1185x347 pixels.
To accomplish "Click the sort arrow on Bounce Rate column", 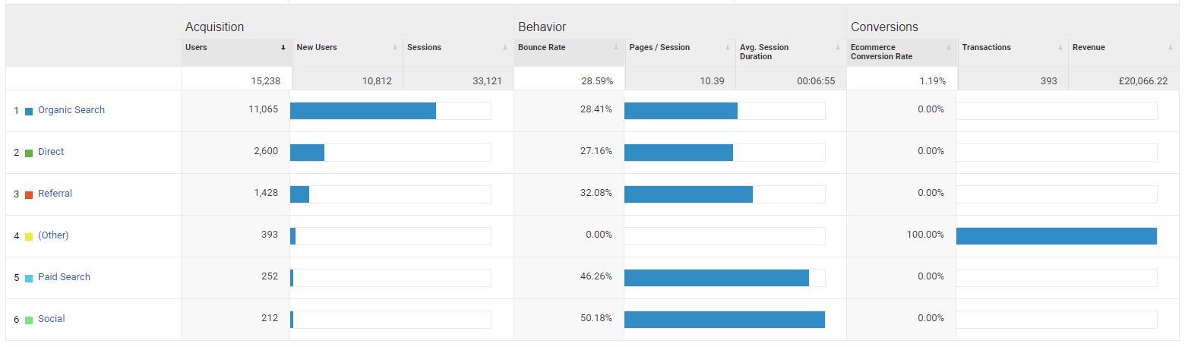I will [616, 48].
